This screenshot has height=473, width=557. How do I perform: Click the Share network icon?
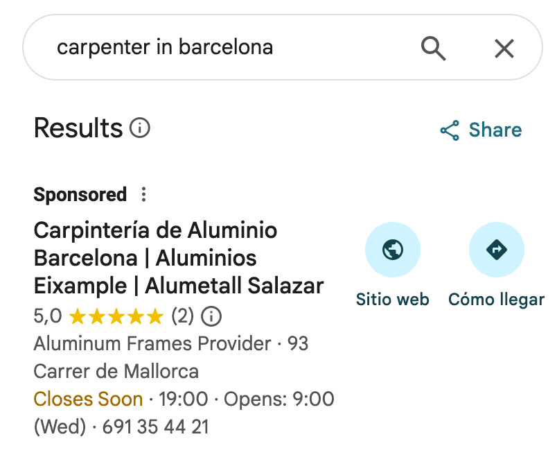click(x=450, y=130)
